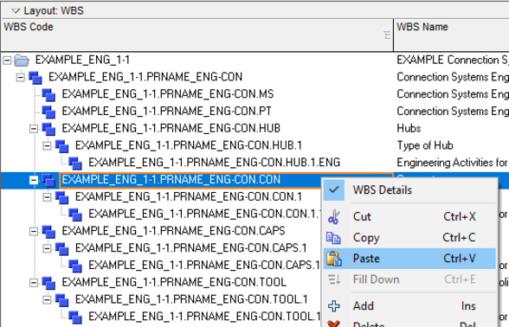
Task: Open column options icon in WBS Code header
Action: [x=387, y=35]
